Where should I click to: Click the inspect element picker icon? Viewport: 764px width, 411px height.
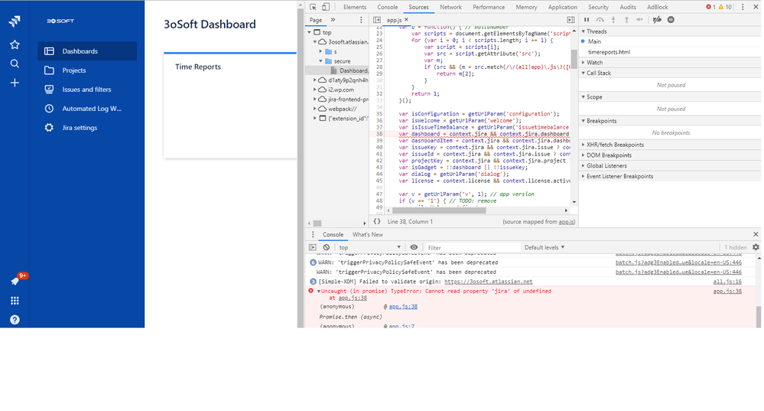point(313,7)
